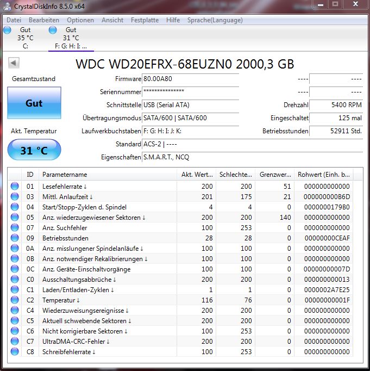Image resolution: width=370 pixels, height=371 pixels.
Task: Click status orb of Laden/Entladen-Zyklen row
Action: coord(15,289)
